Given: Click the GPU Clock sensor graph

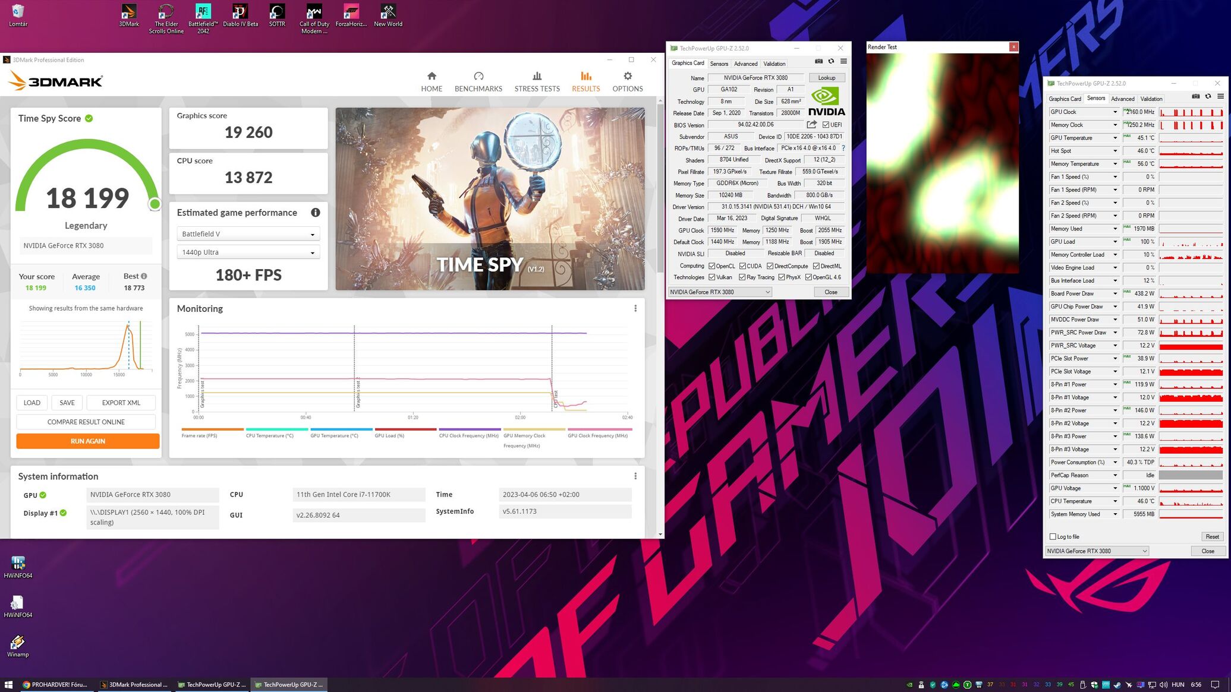Looking at the screenshot, I should tap(1191, 112).
